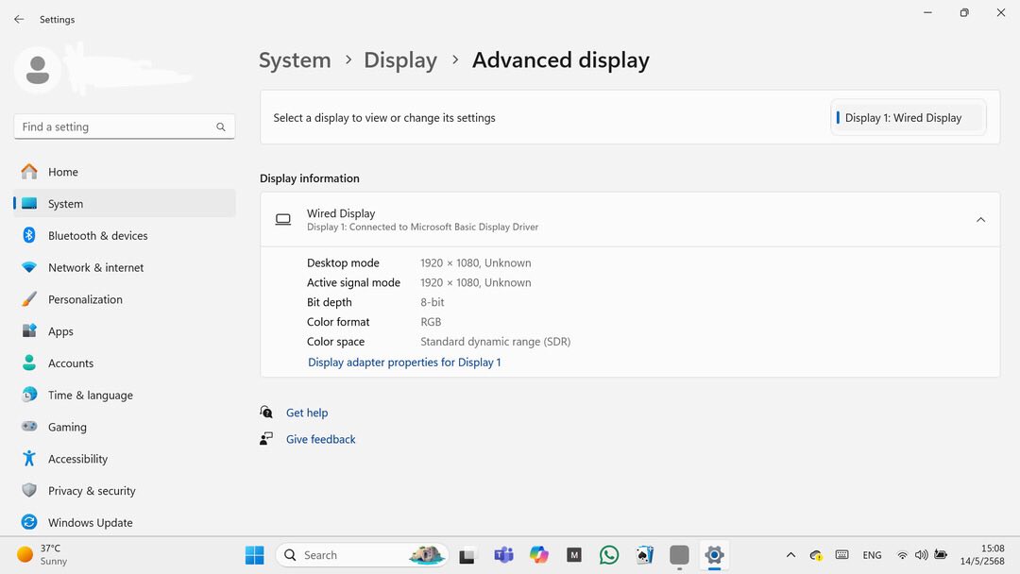This screenshot has width=1020, height=574.
Task: Open Accounts settings
Action: 125,363
